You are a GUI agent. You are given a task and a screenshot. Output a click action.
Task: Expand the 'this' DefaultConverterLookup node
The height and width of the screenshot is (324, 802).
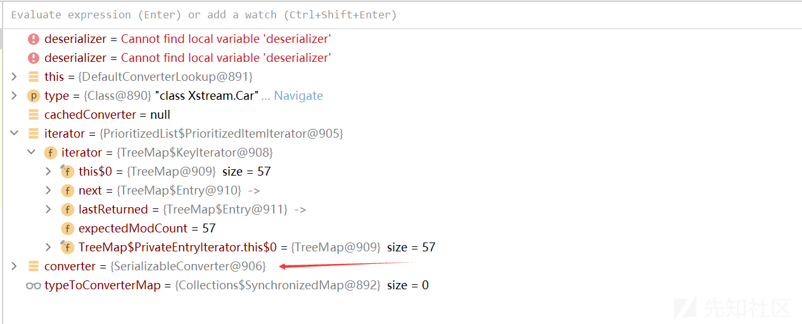(x=14, y=77)
